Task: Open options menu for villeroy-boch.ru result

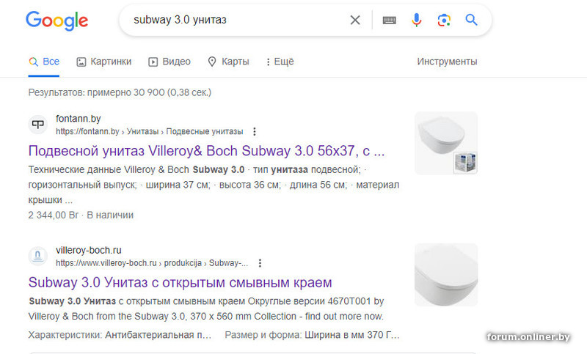Action: [260, 263]
